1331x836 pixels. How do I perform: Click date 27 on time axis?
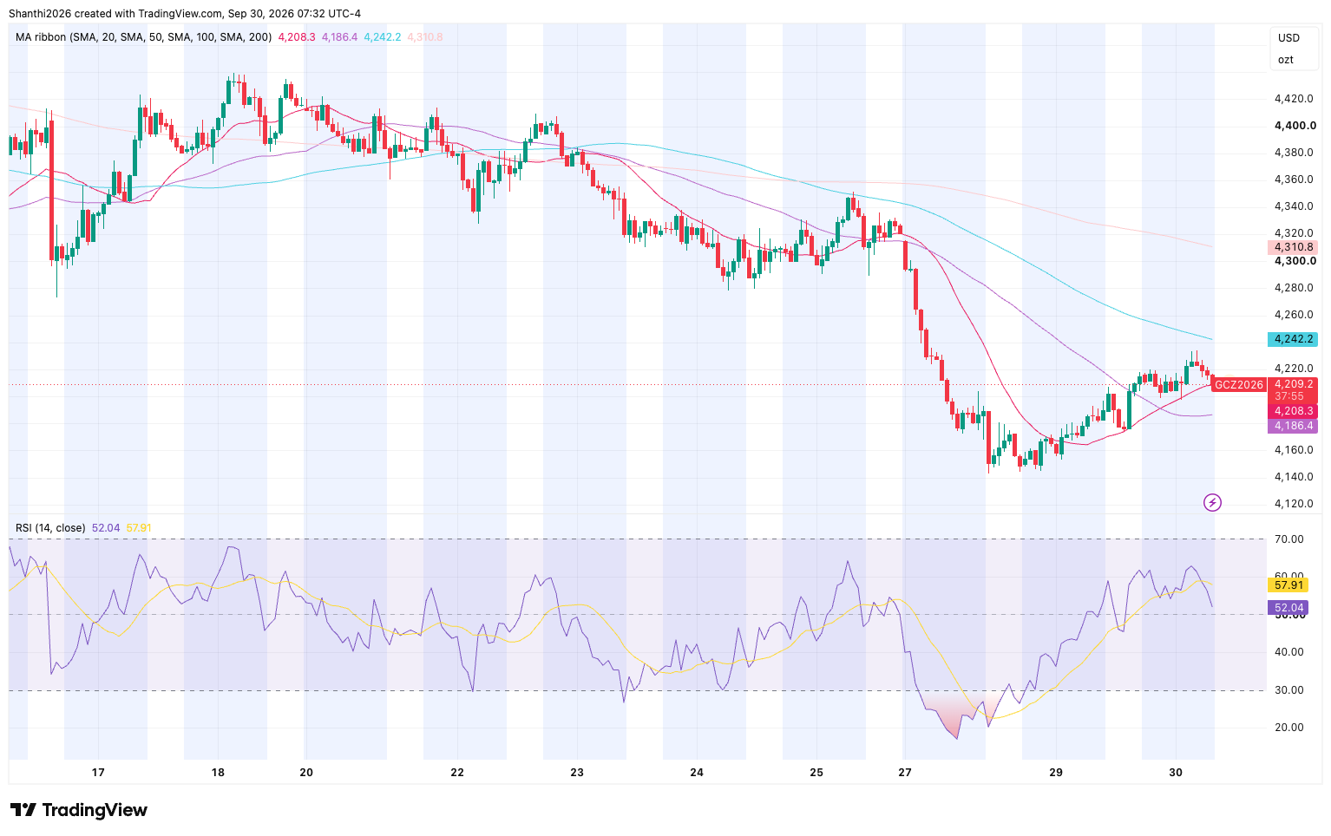coord(905,772)
